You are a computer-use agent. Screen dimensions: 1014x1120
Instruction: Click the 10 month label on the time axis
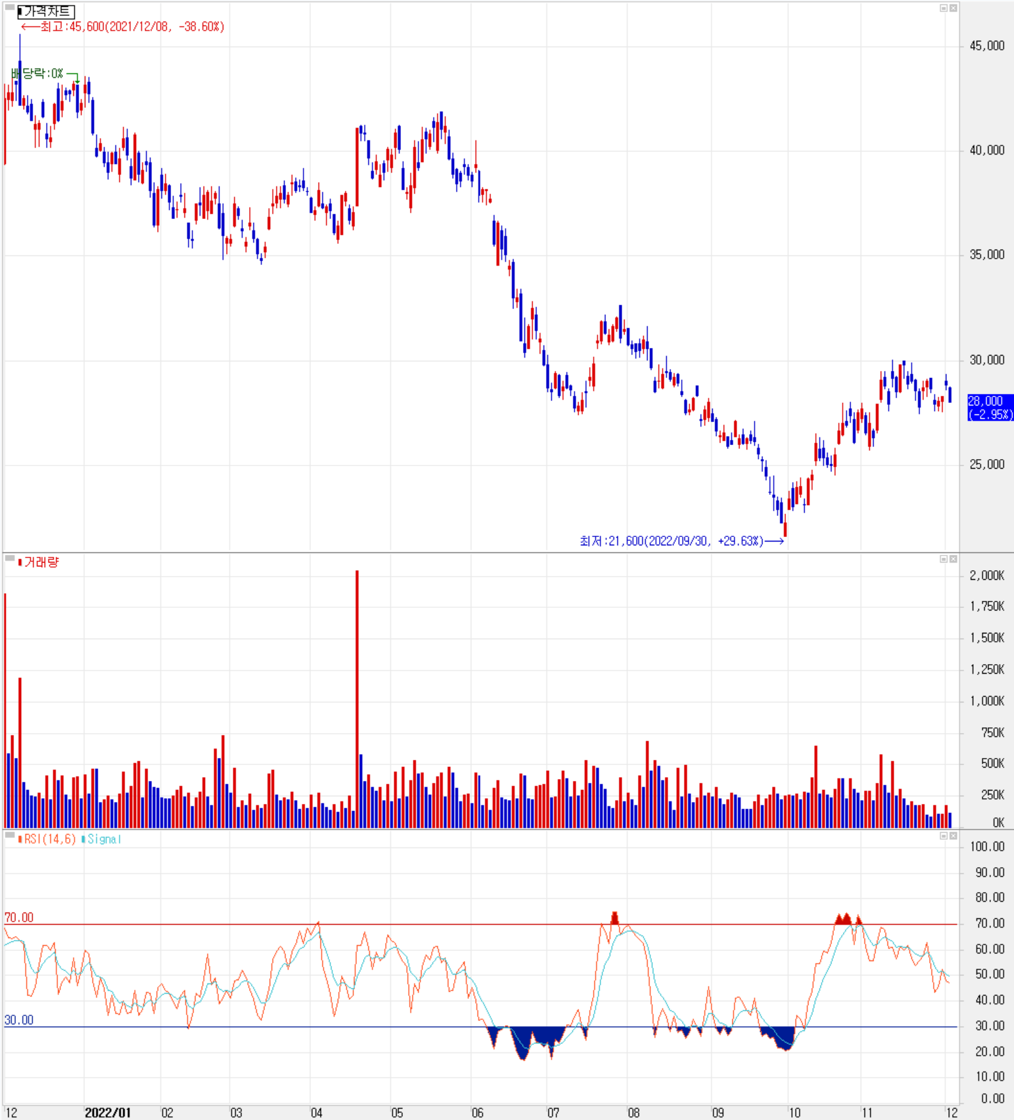(x=794, y=1112)
